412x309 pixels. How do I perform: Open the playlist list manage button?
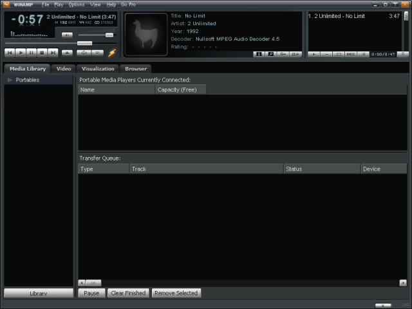tap(363, 54)
